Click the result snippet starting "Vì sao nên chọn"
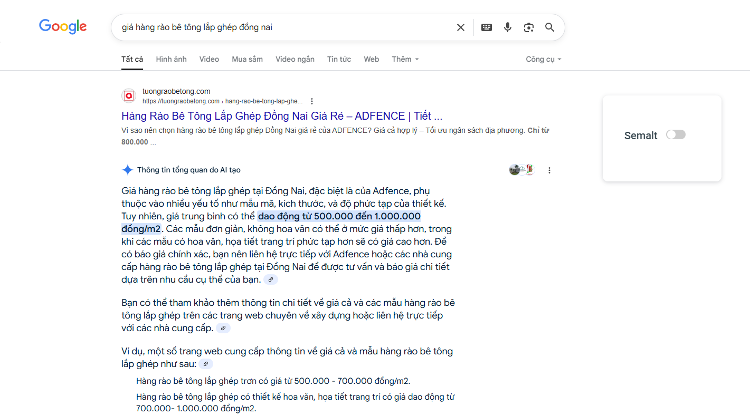 pyautogui.click(x=336, y=136)
